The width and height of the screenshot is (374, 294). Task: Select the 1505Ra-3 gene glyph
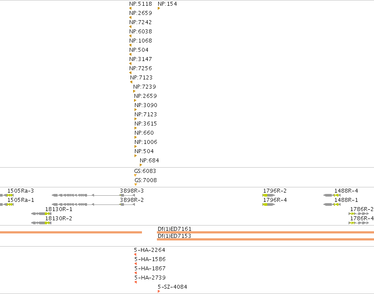[7, 195]
